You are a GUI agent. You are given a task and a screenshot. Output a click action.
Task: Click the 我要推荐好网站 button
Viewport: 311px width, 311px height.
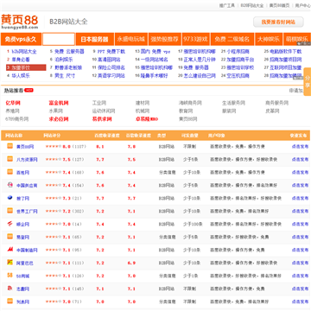278,22
